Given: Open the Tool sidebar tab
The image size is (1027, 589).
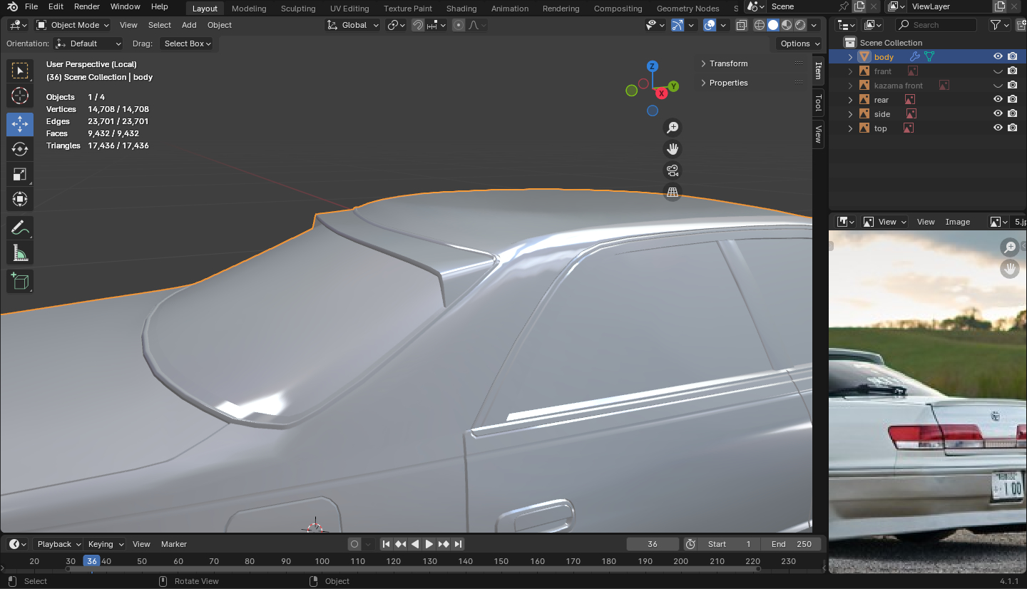Looking at the screenshot, I should tap(818, 103).
